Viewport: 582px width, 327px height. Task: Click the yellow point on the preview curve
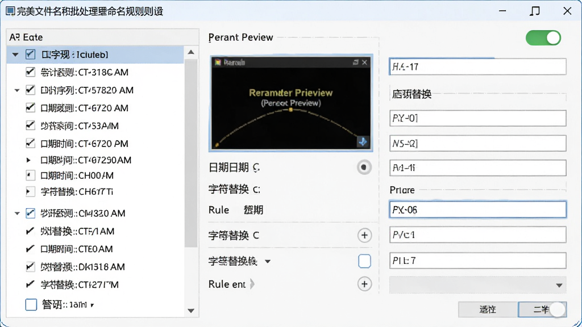click(290, 110)
